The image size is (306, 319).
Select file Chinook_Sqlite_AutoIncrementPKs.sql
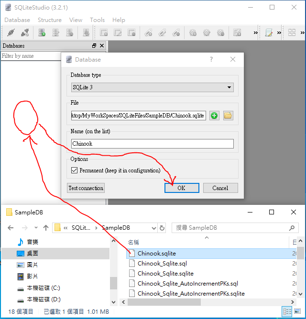tap(188, 283)
